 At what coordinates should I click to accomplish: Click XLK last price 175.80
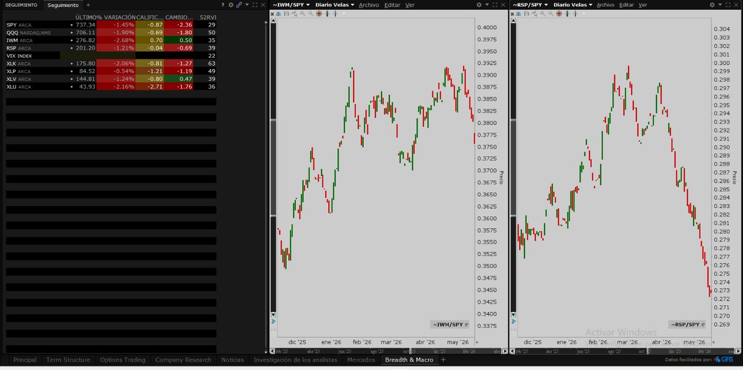(x=85, y=63)
